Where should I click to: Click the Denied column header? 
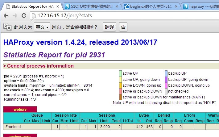pyautogui.click(x=164, y=115)
